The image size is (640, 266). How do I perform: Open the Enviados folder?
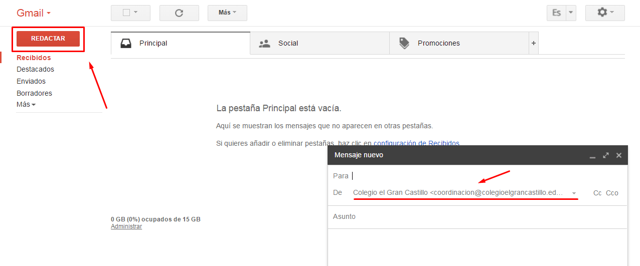click(31, 81)
